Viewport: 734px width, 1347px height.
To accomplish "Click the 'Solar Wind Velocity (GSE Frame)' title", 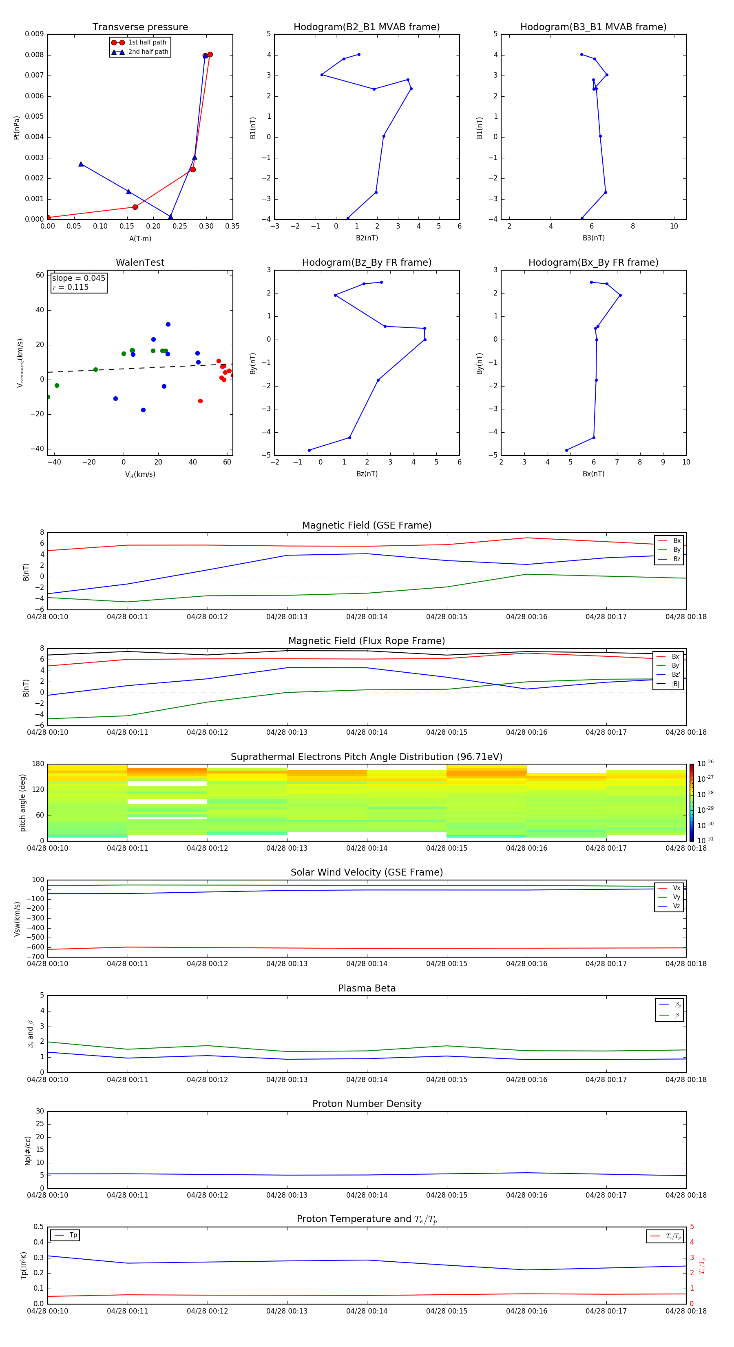I will [x=367, y=873].
